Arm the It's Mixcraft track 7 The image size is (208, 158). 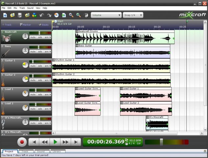tap(46, 123)
